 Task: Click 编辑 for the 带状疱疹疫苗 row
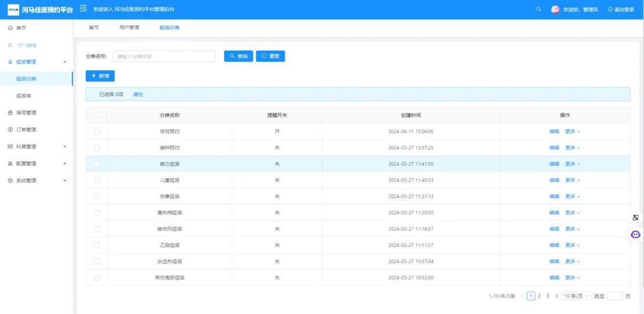click(554, 278)
